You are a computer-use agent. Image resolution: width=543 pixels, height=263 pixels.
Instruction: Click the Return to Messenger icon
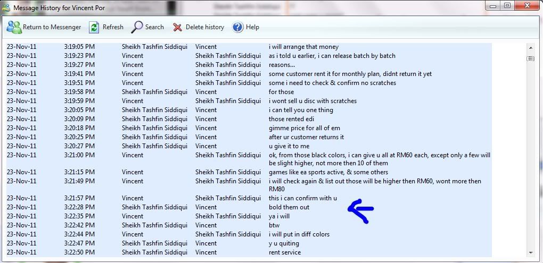[x=14, y=27]
